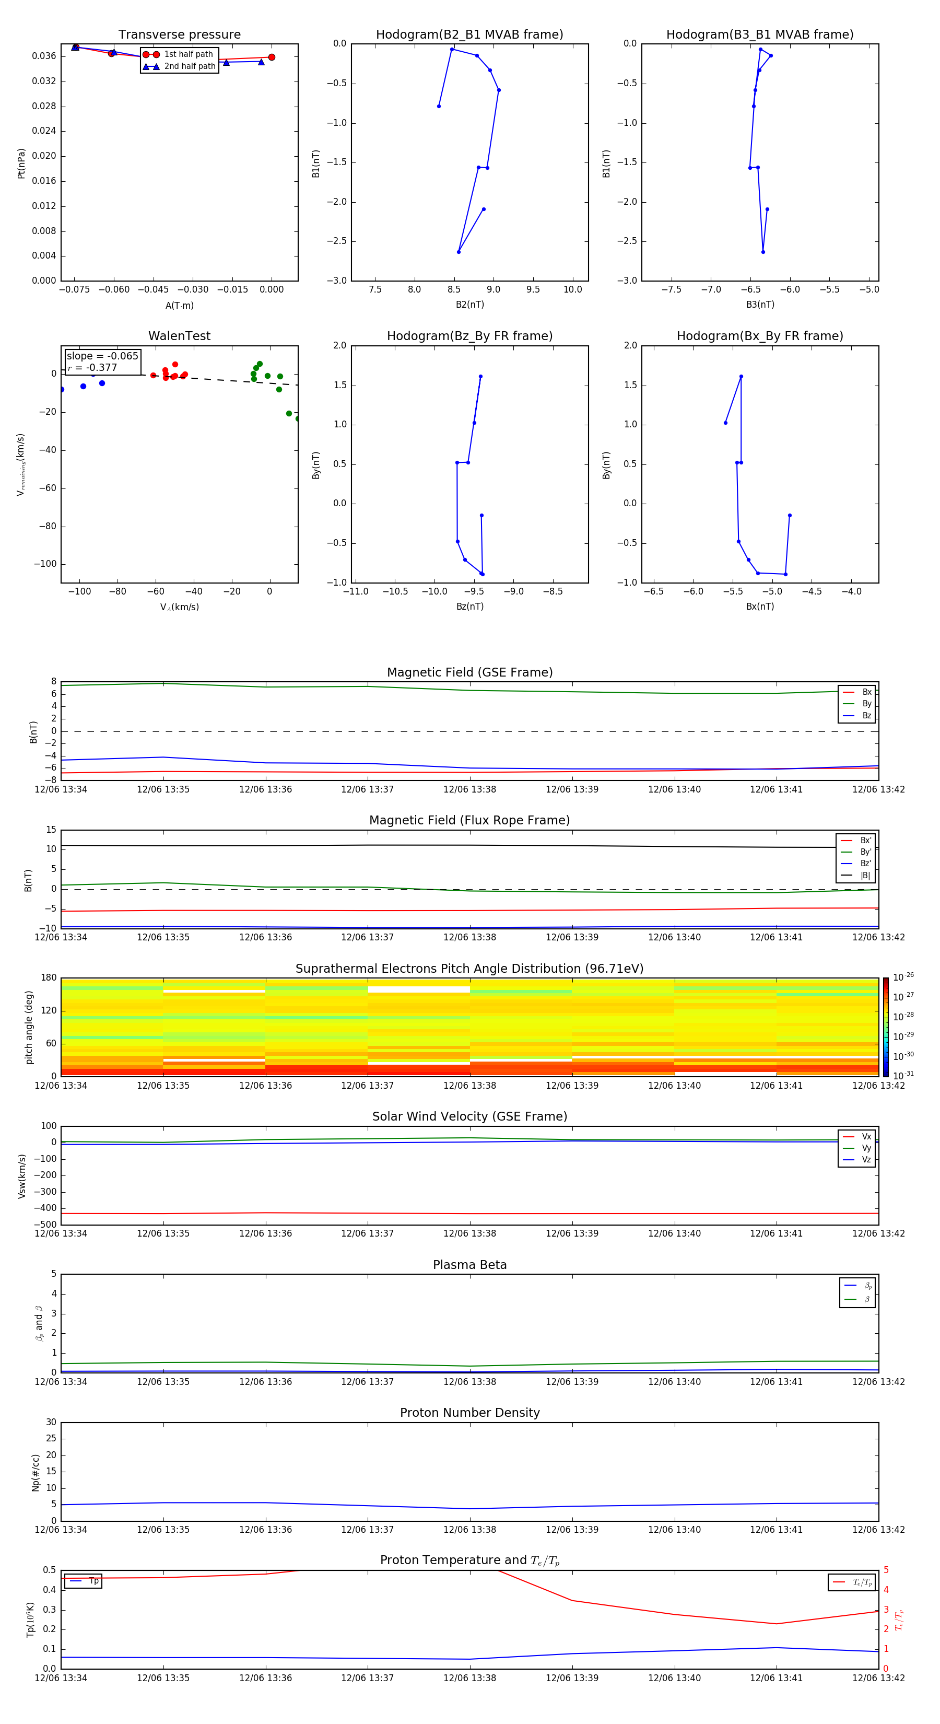Select the '2nd half path' legend entry
Viewport: 940px width, 1724px height.
click(179, 66)
